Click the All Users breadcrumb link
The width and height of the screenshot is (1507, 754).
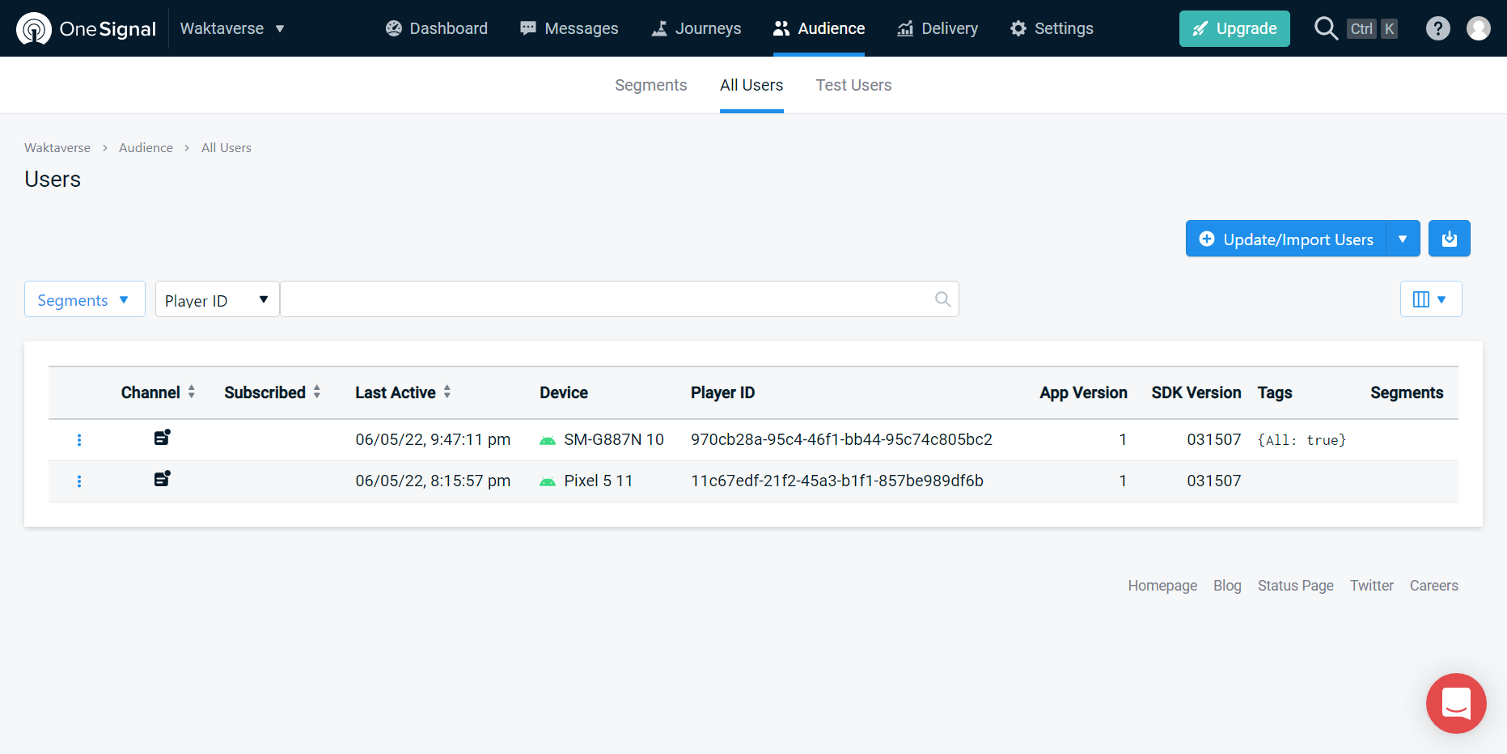pyautogui.click(x=226, y=147)
